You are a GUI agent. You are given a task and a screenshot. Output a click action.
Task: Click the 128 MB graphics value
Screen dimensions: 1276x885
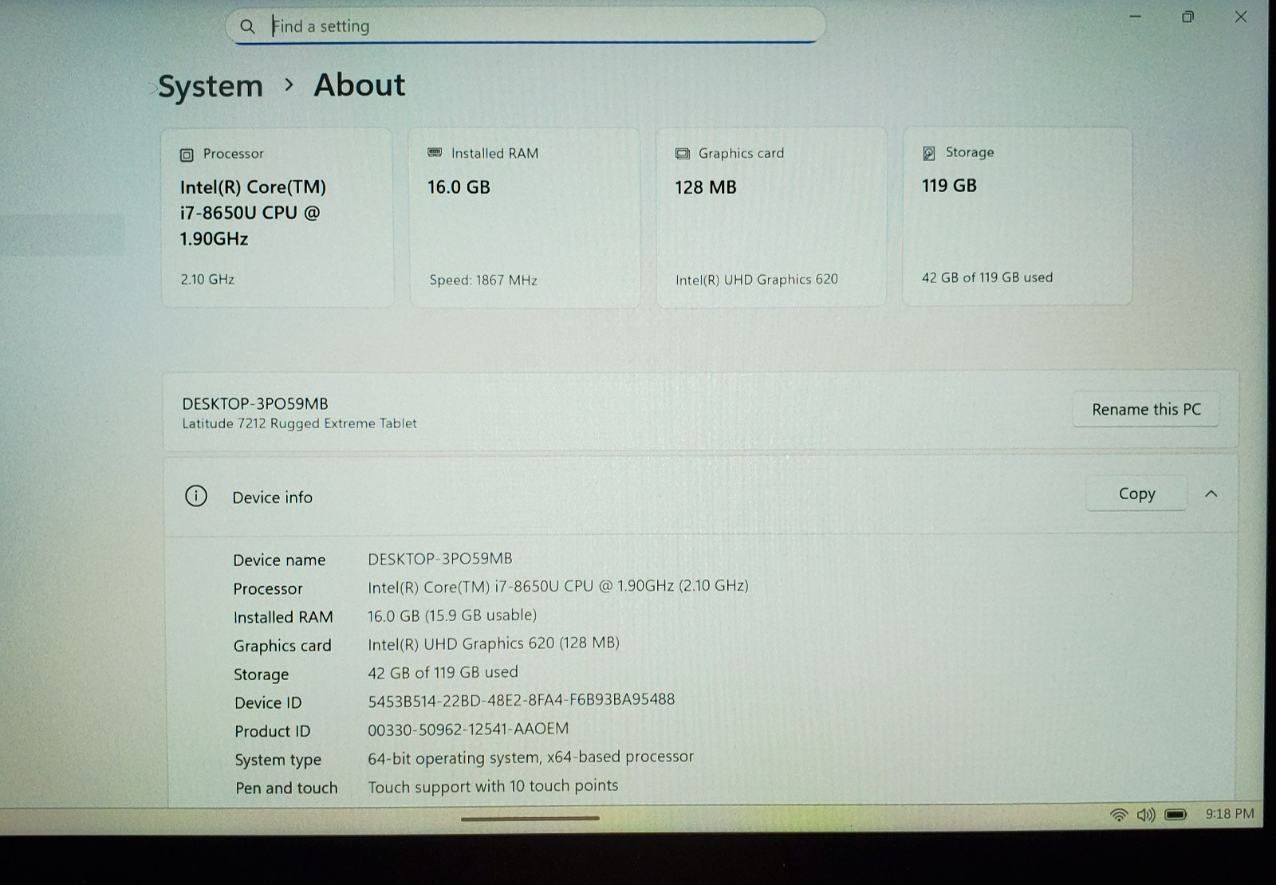[x=706, y=187]
